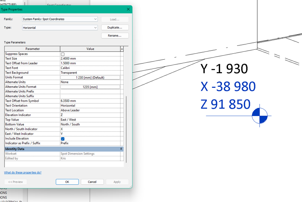Open the Units Format button 1 230 [mm]
This screenshot has width=302, height=202.
click(x=90, y=77)
